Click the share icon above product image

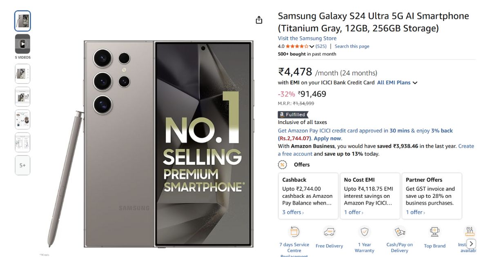click(x=259, y=20)
